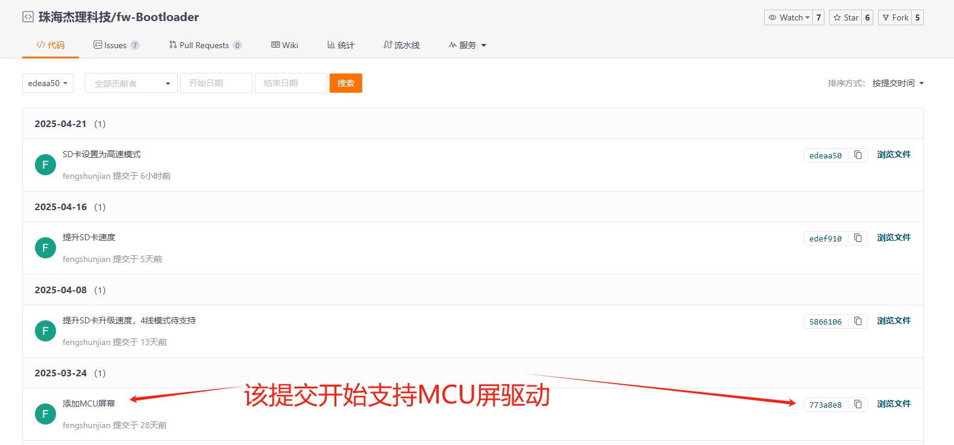Click fengshunjian avatar on 添加MCU屏幕 commit
Viewport: 954px width, 445px height.
[45, 414]
